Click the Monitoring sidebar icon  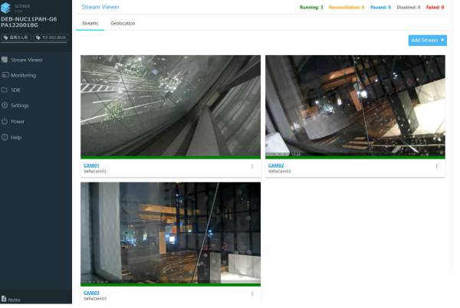5,75
